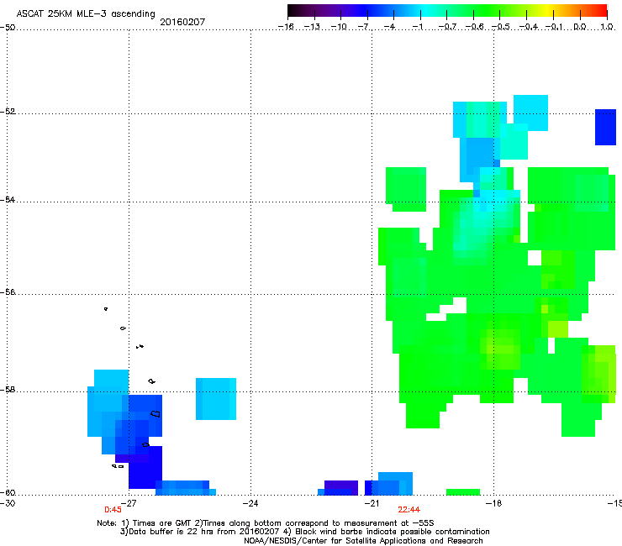Viewport: 622px width, 546px height.
Task: Click the note line starting 'Note: 1) Times are GMT'
Action: click(x=266, y=523)
